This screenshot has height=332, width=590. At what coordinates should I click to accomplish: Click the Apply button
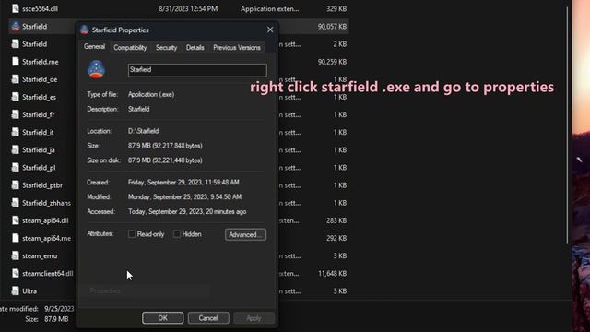click(254, 318)
